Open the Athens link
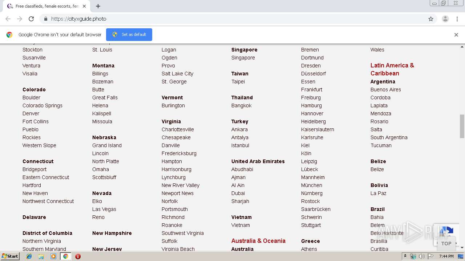The height and width of the screenshot is (261, 465). 309,249
